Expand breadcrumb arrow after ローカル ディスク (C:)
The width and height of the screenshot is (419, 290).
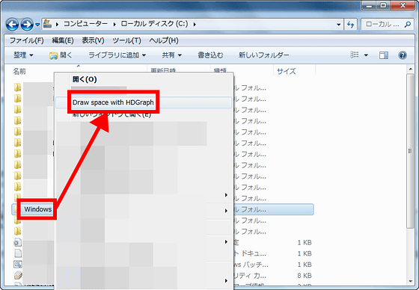195,25
